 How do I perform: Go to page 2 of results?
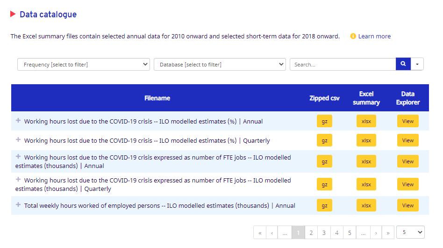click(x=311, y=233)
